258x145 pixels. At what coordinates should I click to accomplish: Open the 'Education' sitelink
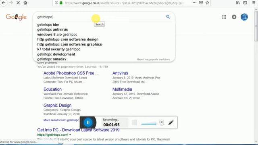[x=52, y=89]
